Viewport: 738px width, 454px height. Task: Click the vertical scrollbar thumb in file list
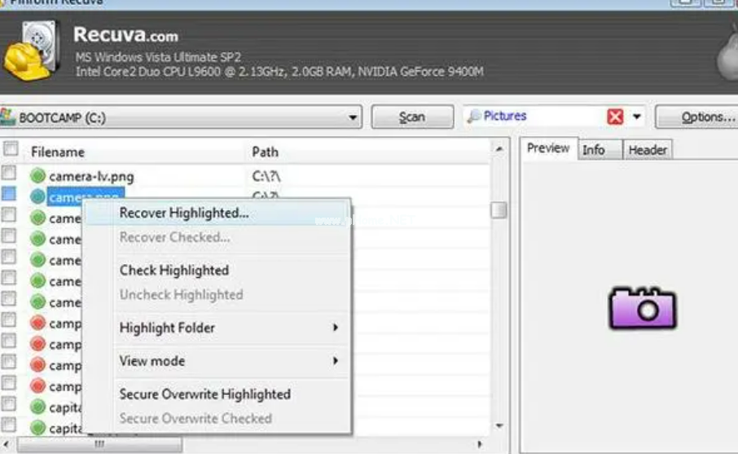click(x=499, y=210)
